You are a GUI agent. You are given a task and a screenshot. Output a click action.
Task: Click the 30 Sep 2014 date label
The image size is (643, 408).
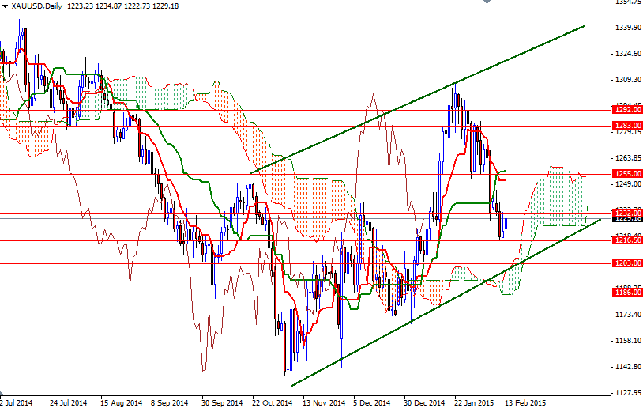pyautogui.click(x=222, y=403)
